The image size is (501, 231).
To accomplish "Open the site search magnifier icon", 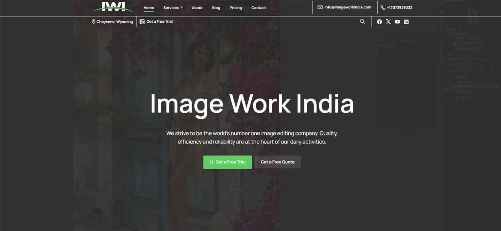I will pos(362,21).
